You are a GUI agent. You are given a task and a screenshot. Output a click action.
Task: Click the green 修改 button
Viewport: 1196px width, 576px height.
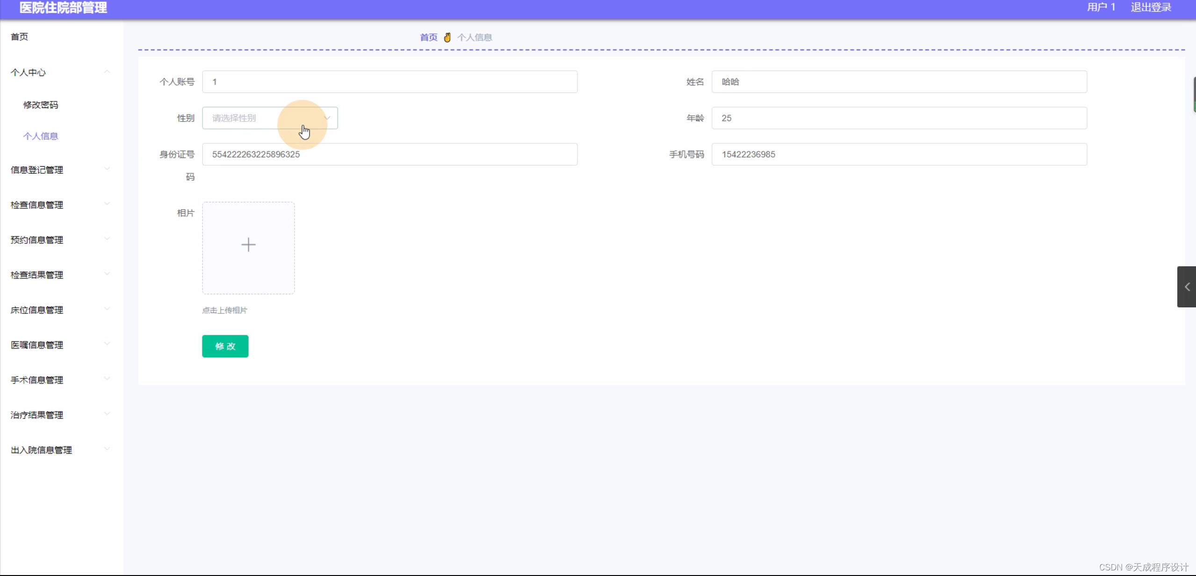click(225, 346)
